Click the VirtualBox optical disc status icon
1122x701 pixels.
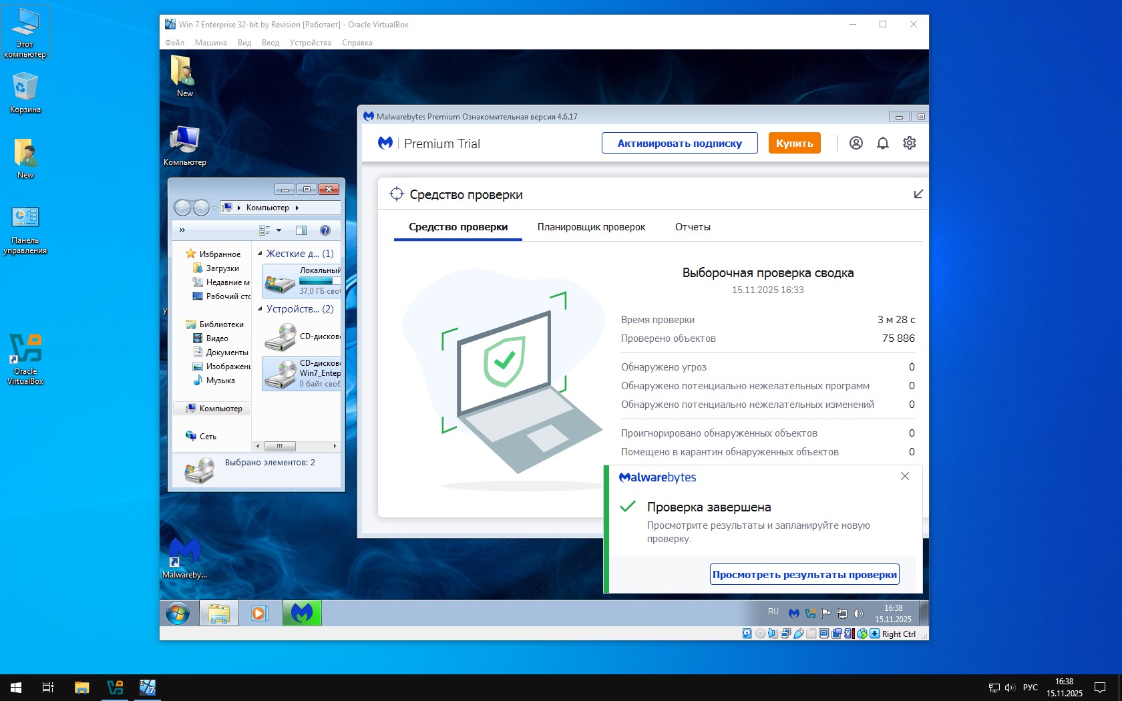760,634
